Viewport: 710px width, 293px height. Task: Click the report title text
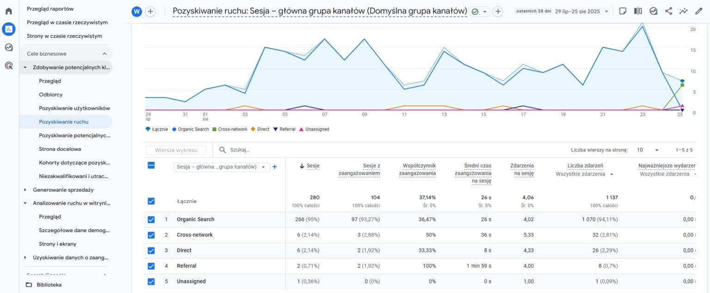click(x=320, y=11)
